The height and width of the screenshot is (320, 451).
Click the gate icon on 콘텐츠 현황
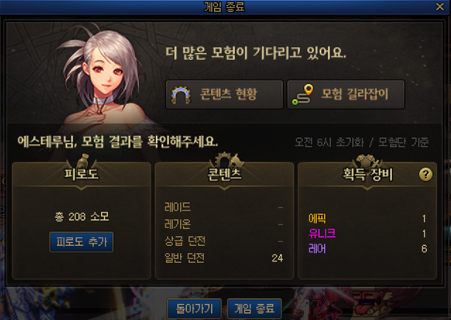(181, 94)
